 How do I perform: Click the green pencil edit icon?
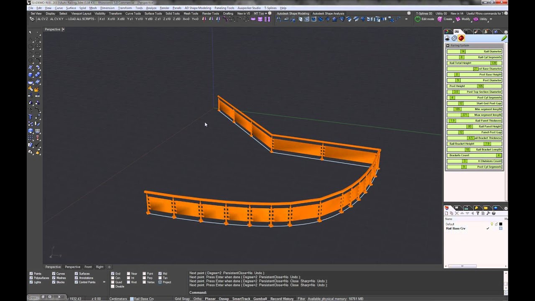tap(504, 38)
